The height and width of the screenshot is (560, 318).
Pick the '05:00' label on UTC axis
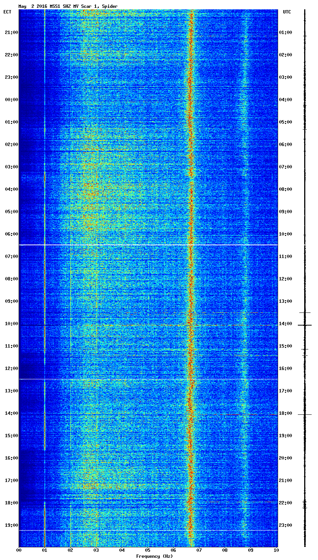(x=286, y=122)
